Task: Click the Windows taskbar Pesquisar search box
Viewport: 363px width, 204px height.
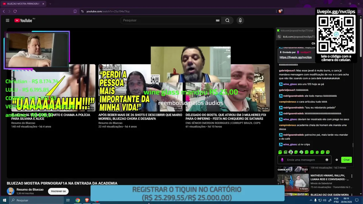Action: click(x=36, y=200)
